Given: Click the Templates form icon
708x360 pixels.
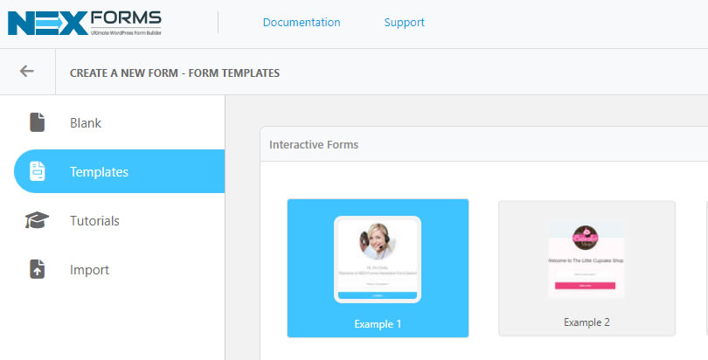Looking at the screenshot, I should [38, 171].
